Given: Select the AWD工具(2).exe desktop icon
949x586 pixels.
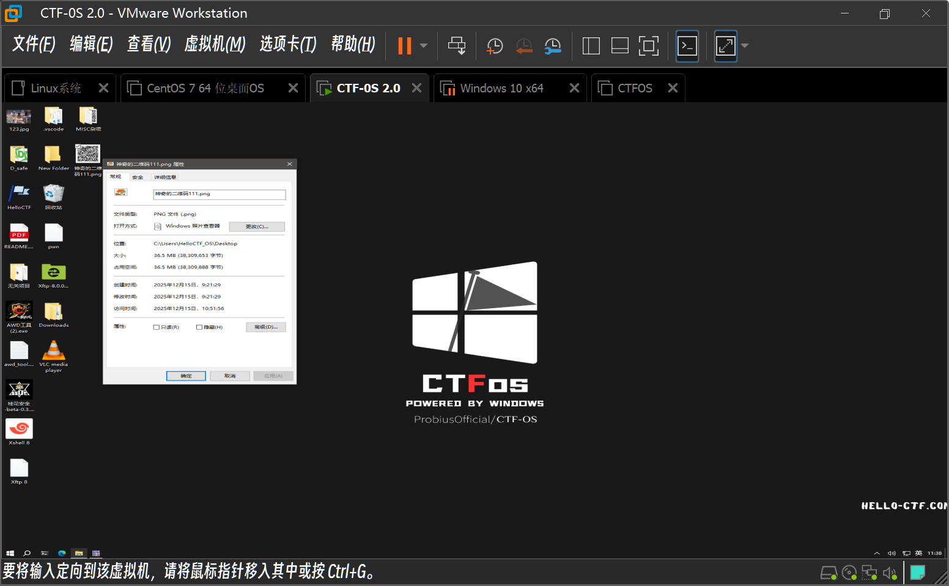Looking at the screenshot, I should [x=19, y=317].
